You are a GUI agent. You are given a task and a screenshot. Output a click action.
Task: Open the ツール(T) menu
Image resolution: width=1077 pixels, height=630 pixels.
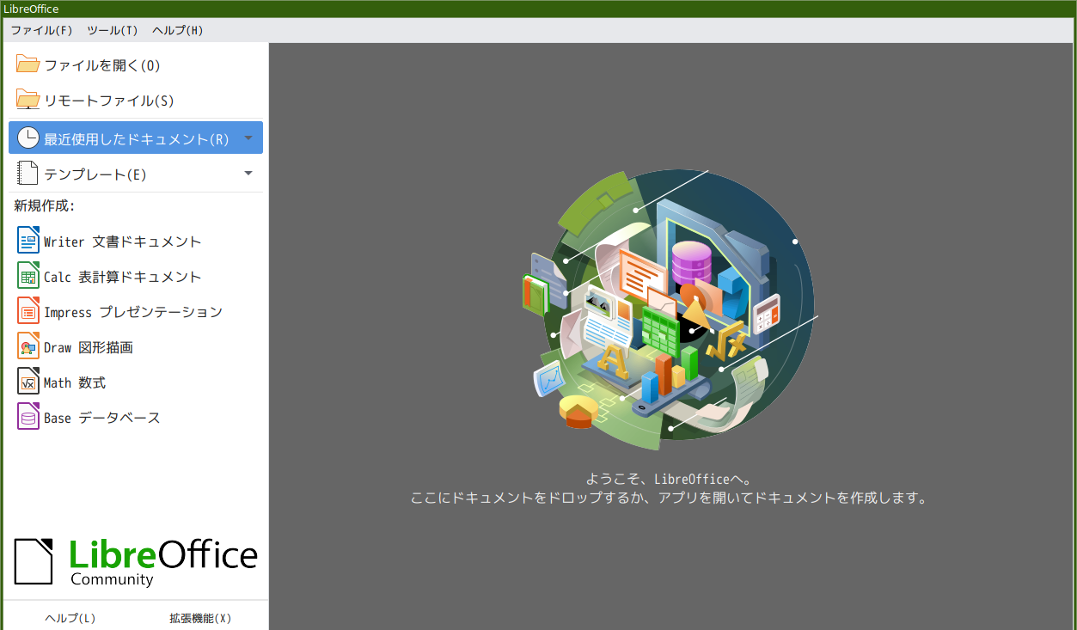point(112,30)
